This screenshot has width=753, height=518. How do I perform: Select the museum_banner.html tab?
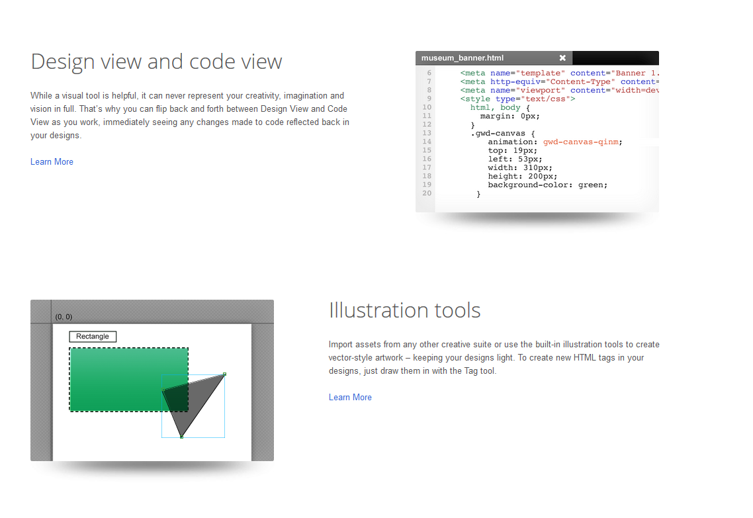[x=494, y=58]
